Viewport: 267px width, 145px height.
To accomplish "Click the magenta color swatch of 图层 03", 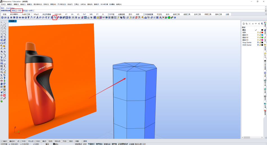I will pyautogui.click(x=262, y=40).
